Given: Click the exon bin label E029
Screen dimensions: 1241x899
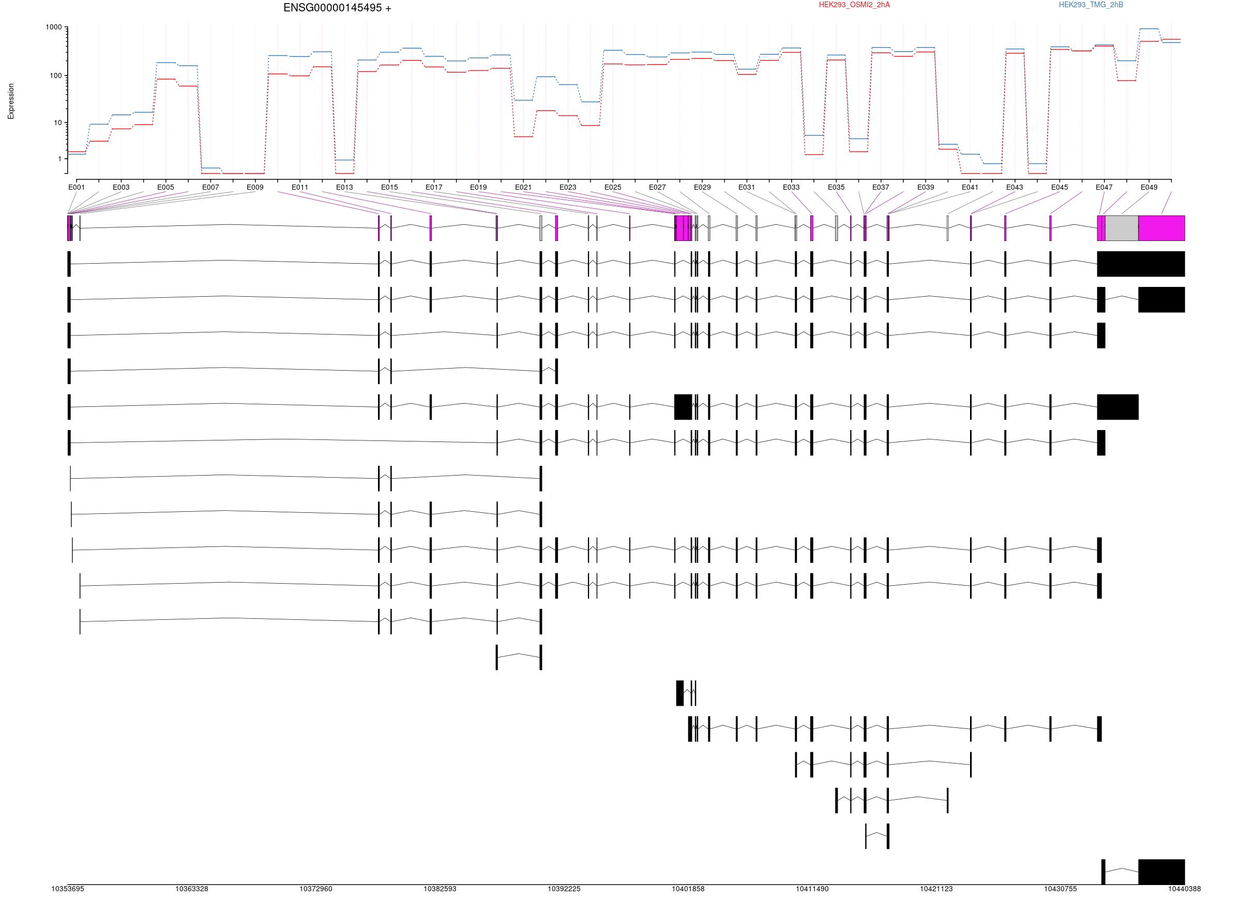Looking at the screenshot, I should pos(703,187).
